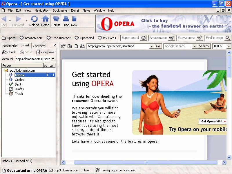The image size is (232, 174).
Task: Click the lock security icon beside address bar
Action: coord(63,46)
